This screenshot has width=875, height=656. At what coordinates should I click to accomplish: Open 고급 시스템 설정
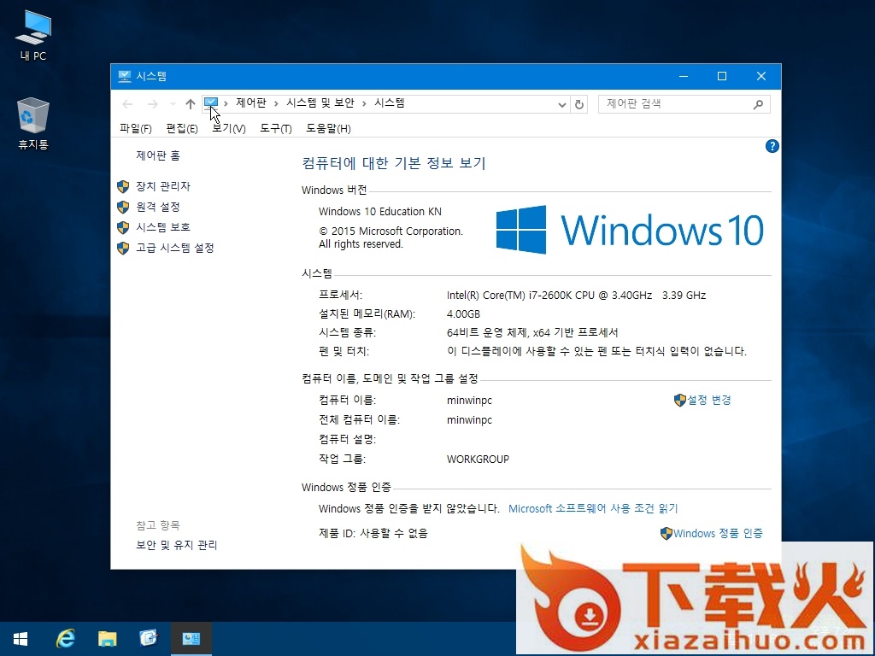(x=174, y=248)
